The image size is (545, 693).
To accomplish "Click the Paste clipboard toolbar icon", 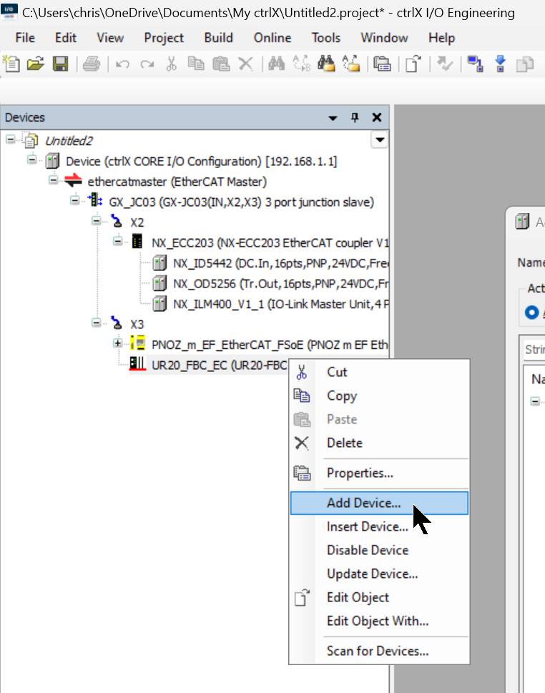I will [221, 64].
